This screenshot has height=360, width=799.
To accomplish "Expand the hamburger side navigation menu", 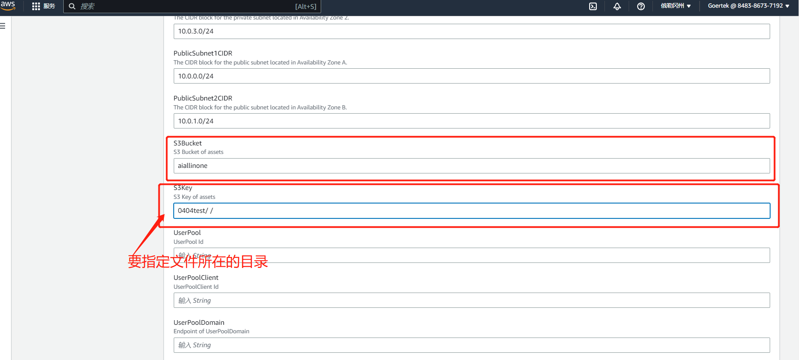I will pos(3,26).
